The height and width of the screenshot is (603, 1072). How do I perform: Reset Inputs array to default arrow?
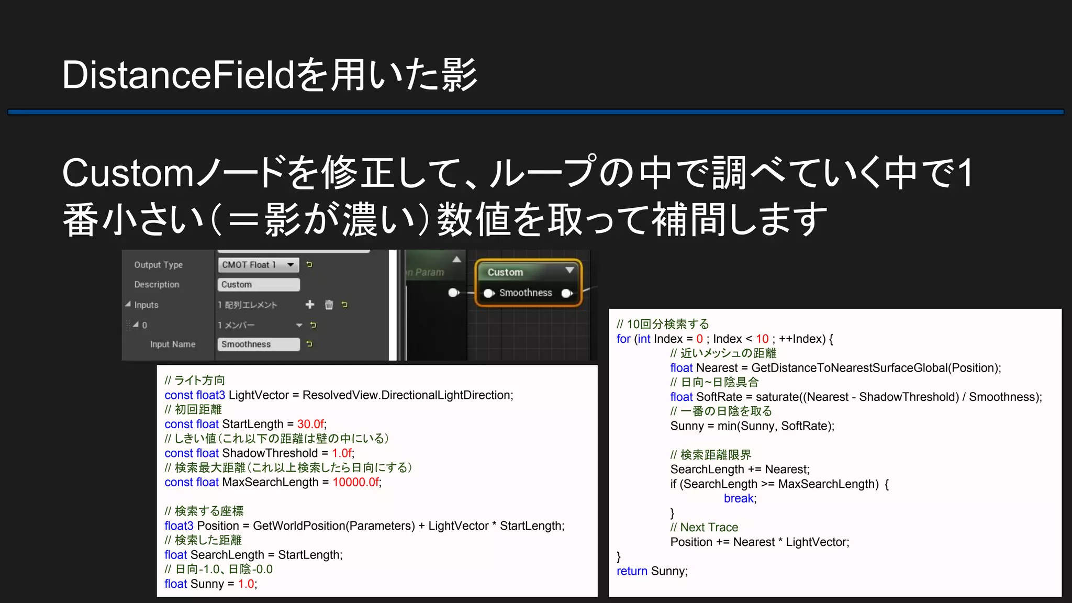pos(344,305)
